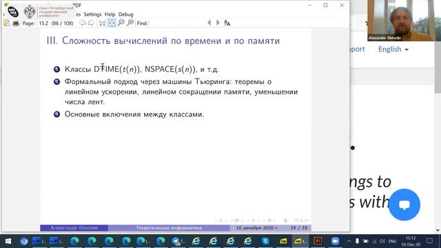Screen dimensions: 441x248
Task: Click the Open file icon in toolbar
Action: click(7, 23)
